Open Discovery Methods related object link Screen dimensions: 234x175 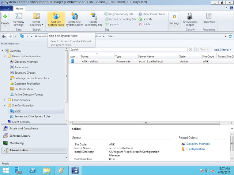[198, 144]
